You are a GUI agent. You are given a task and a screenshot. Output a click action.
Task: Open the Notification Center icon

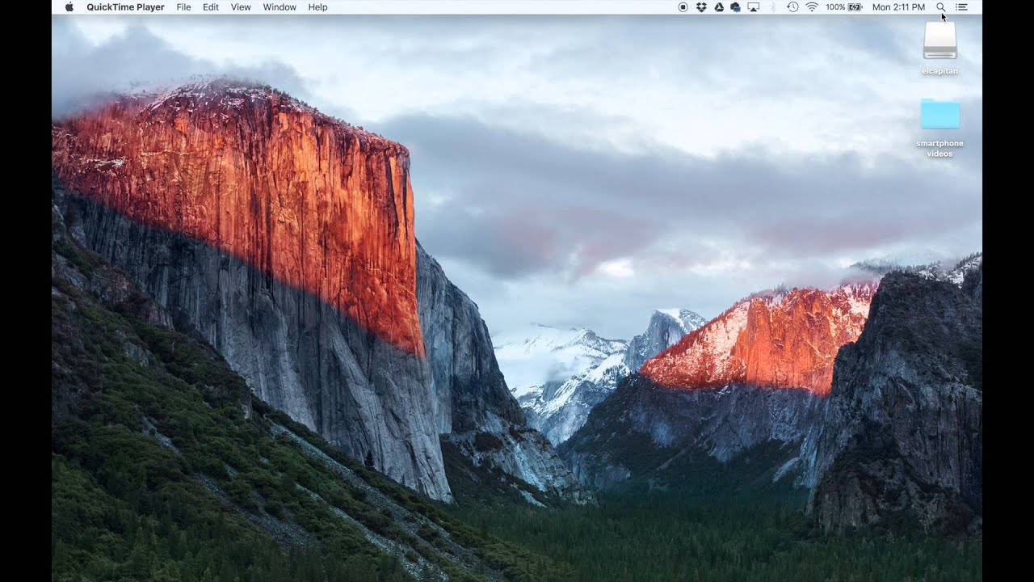tap(961, 6)
